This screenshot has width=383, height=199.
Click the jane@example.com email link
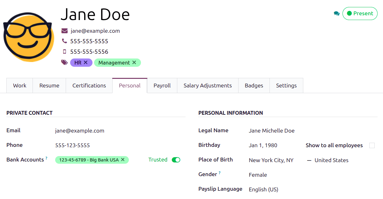(x=95, y=31)
